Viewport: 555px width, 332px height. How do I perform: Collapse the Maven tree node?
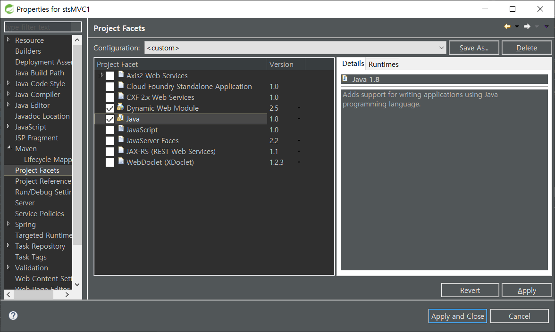[x=8, y=148]
